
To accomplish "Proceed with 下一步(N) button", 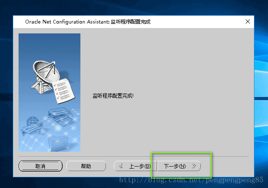I will [179, 166].
